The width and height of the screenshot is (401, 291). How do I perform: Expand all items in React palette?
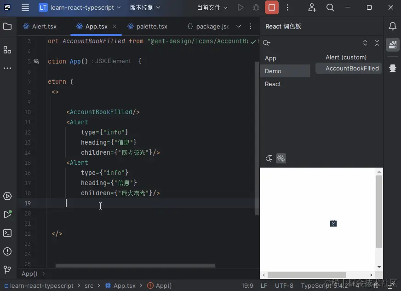point(365,43)
